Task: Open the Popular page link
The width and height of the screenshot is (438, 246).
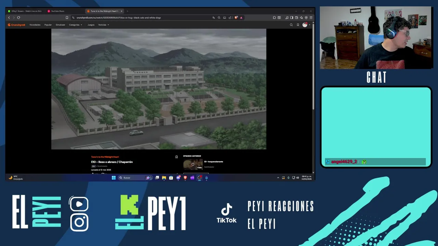Action: pos(48,25)
